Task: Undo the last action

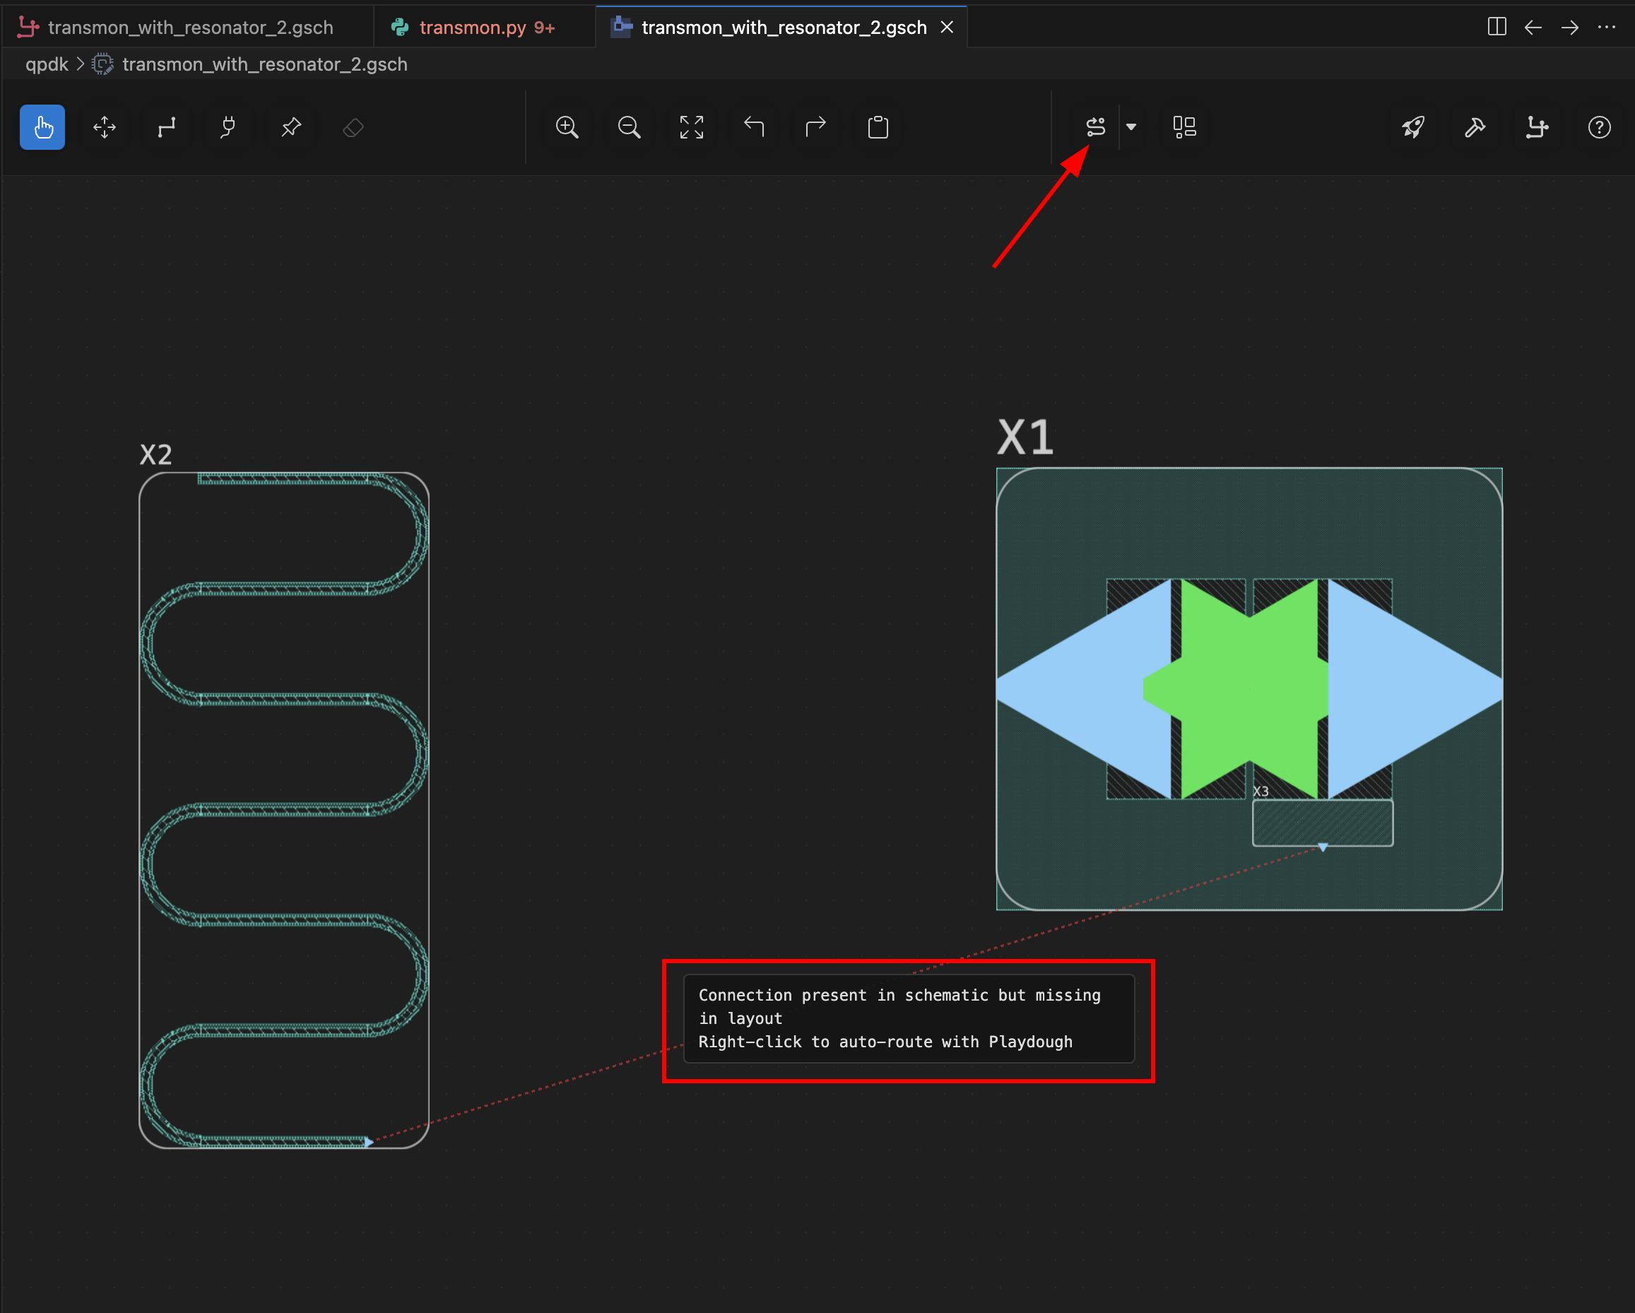Action: tap(754, 126)
